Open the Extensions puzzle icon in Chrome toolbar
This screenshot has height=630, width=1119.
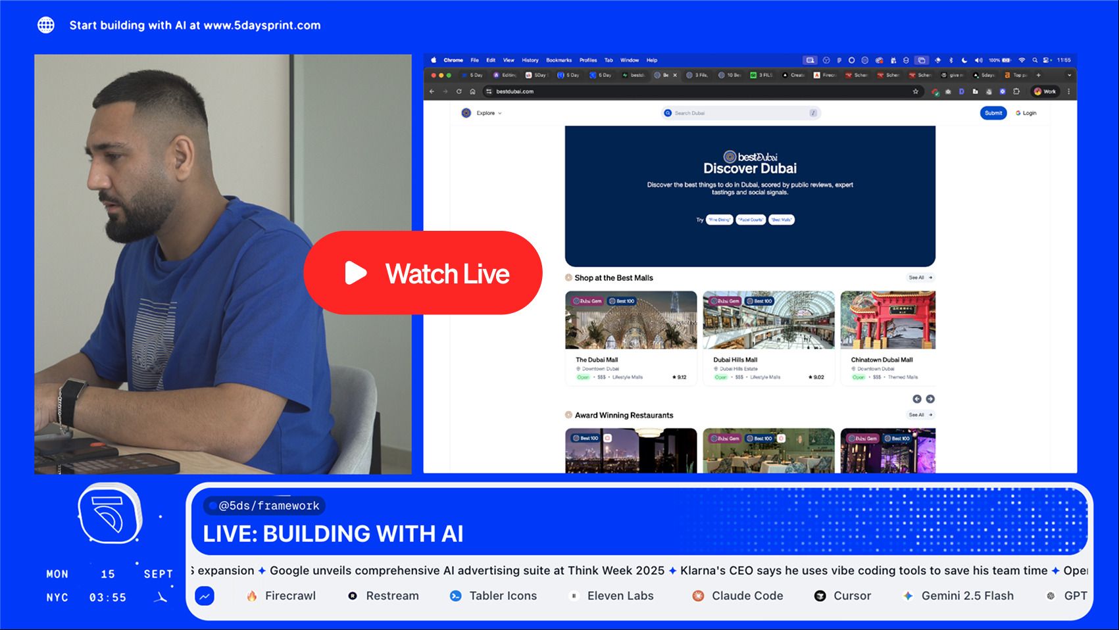pos(1016,91)
